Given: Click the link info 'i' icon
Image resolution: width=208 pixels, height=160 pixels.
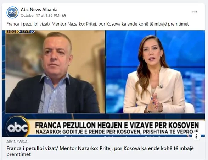Looking at the screenshot, I should [196, 137].
